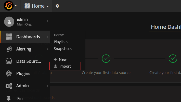
Task: Open the settings gear icon
Action: click(x=57, y=6)
